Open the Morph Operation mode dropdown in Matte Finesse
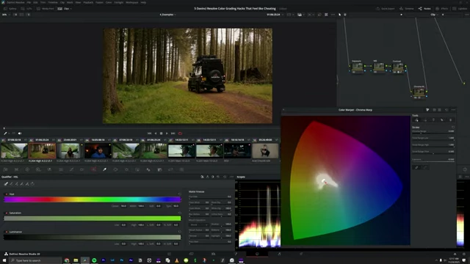The image size is (470, 264). point(198,224)
